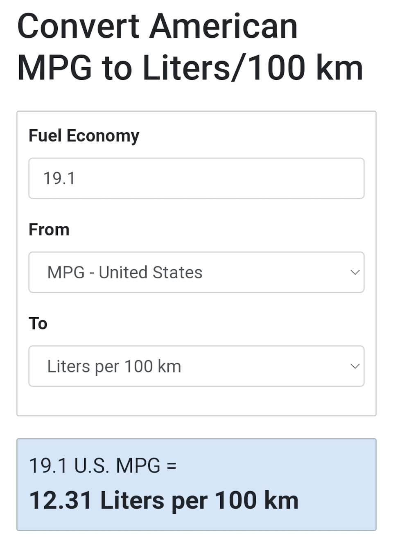Image resolution: width=393 pixels, height=555 pixels.
Task: Click the "To" field label
Action: pyautogui.click(x=38, y=323)
